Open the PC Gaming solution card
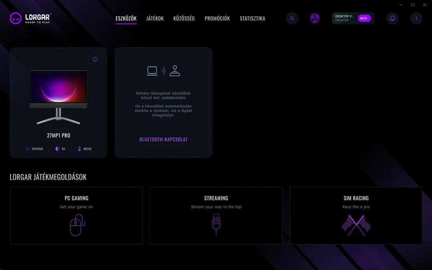The width and height of the screenshot is (432, 270). (x=76, y=216)
